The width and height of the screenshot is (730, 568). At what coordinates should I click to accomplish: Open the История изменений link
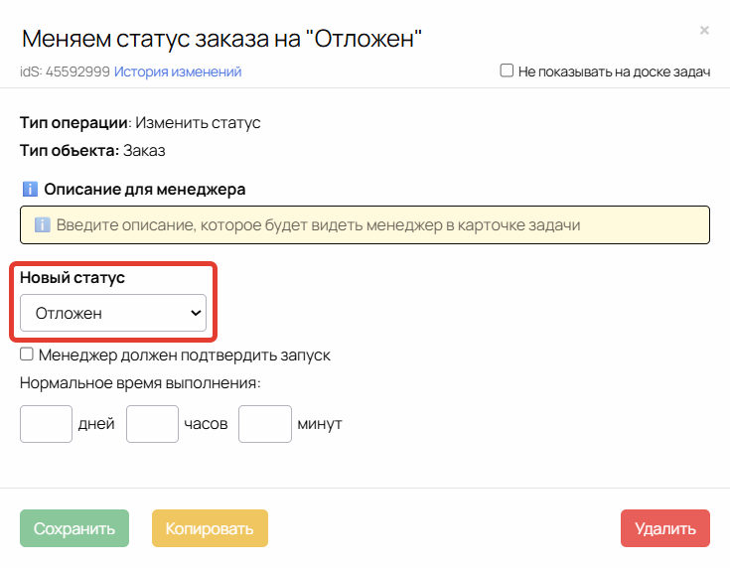(x=178, y=71)
